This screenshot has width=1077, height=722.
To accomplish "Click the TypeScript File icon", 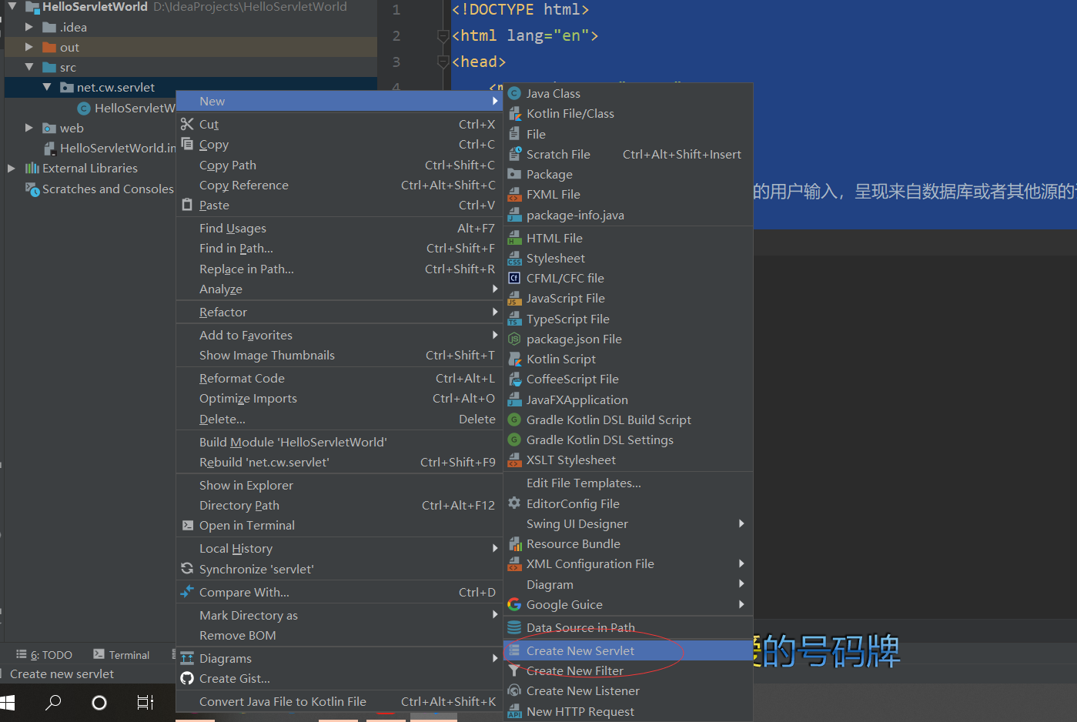I will (515, 319).
